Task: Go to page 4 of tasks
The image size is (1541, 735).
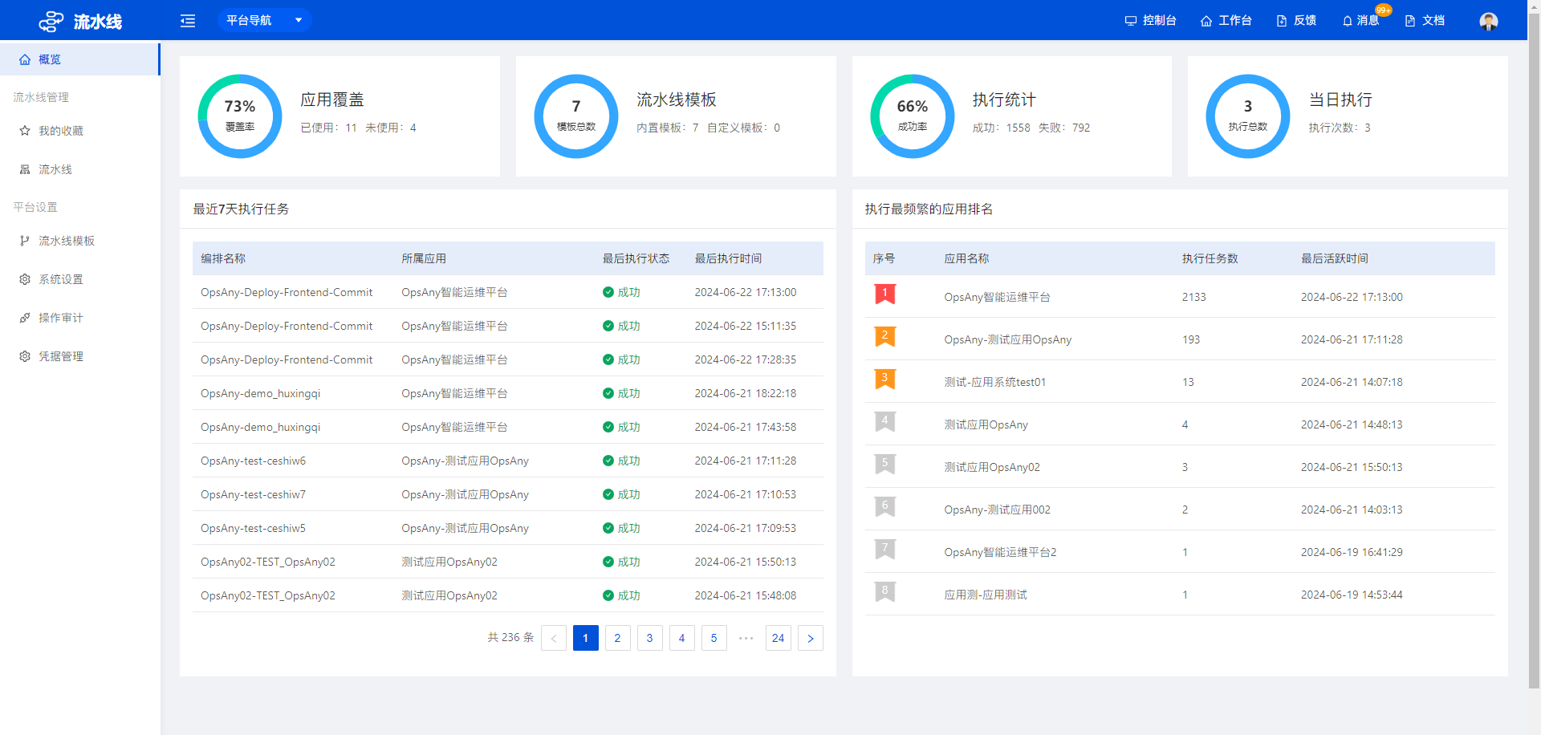Action: (682, 638)
